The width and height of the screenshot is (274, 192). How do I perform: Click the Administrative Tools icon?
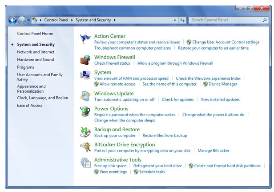[85, 163]
